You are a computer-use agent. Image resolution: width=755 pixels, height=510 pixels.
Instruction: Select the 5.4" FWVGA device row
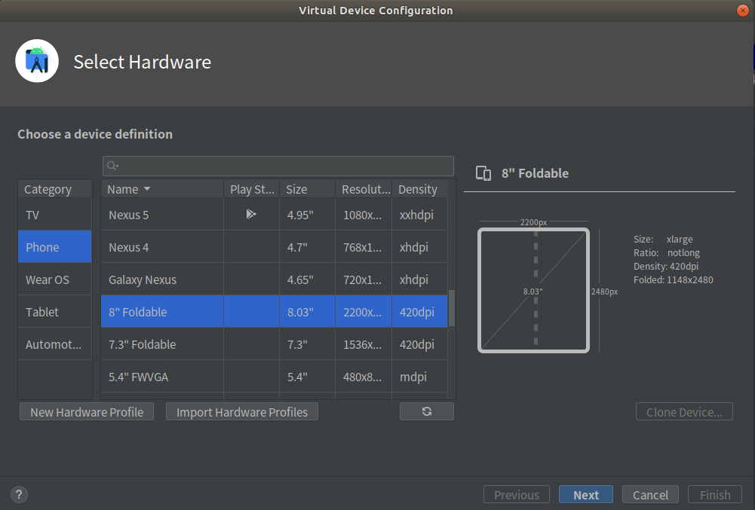pos(274,377)
